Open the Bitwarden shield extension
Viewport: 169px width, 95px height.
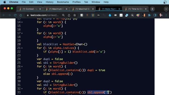click(82, 15)
